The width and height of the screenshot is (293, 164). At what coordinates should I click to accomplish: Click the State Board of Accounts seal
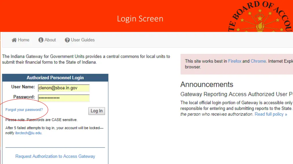(260, 16)
